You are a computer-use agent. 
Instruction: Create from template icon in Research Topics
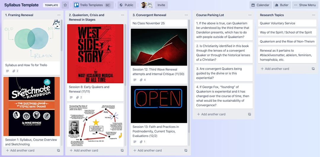coord(313,69)
